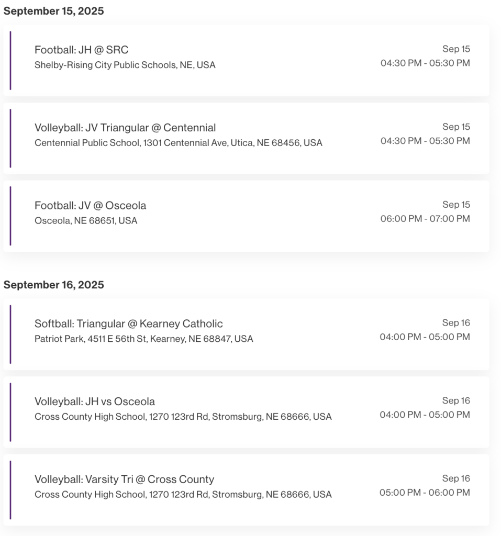Click Cross County High School address under Varsity Tri

[x=183, y=494]
